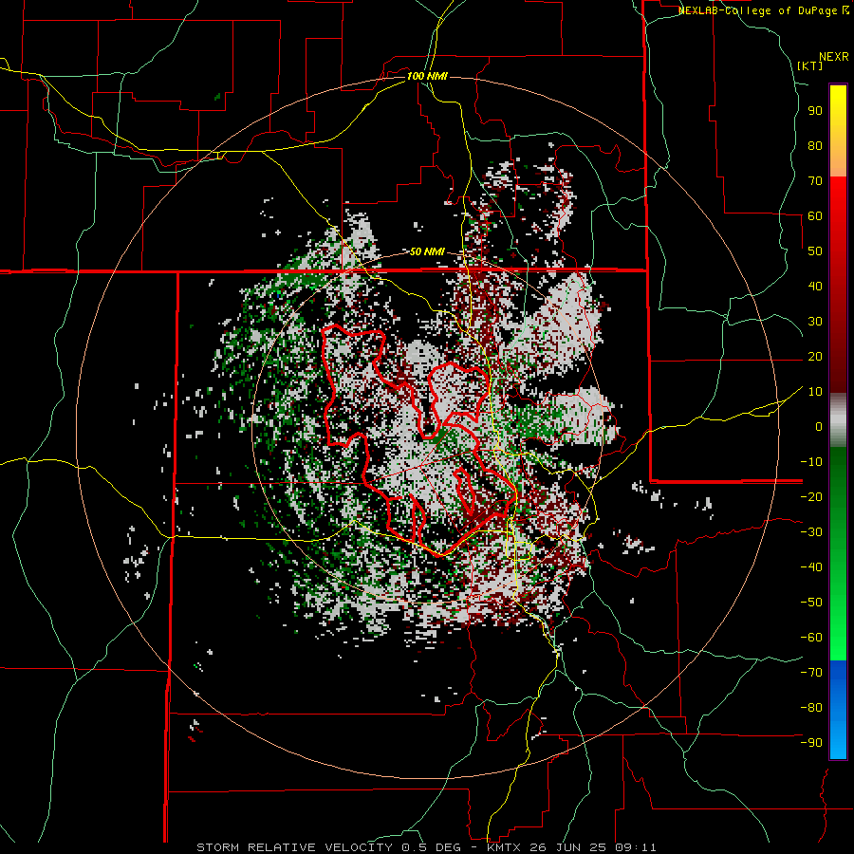This screenshot has width=854, height=854.
Task: Click the [KT] units label
Action: pos(809,65)
